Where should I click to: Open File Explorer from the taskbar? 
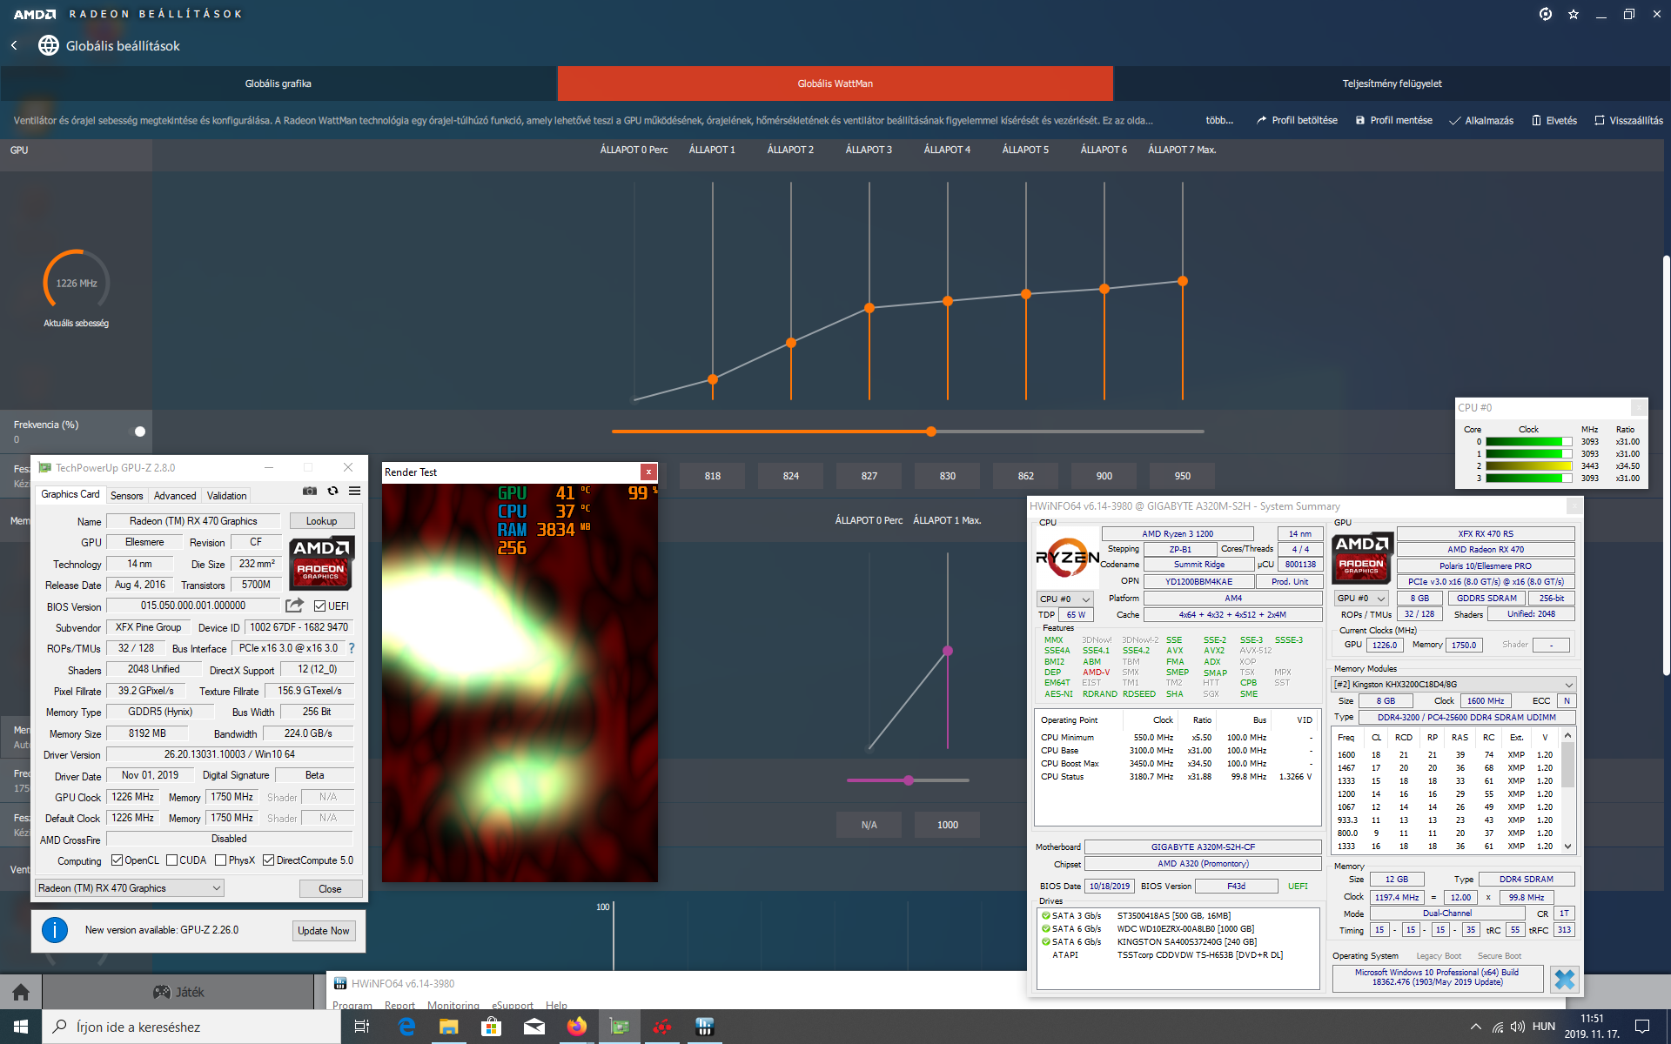449,1027
